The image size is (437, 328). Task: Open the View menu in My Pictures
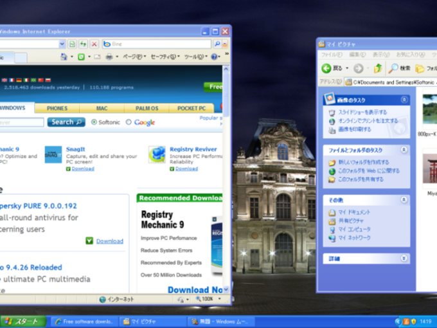(381, 55)
